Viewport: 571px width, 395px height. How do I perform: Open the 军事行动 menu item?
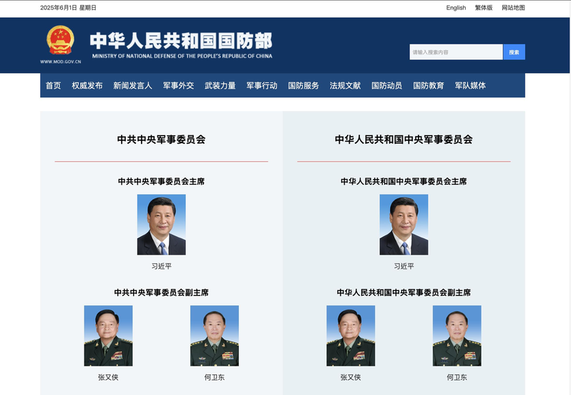click(262, 86)
